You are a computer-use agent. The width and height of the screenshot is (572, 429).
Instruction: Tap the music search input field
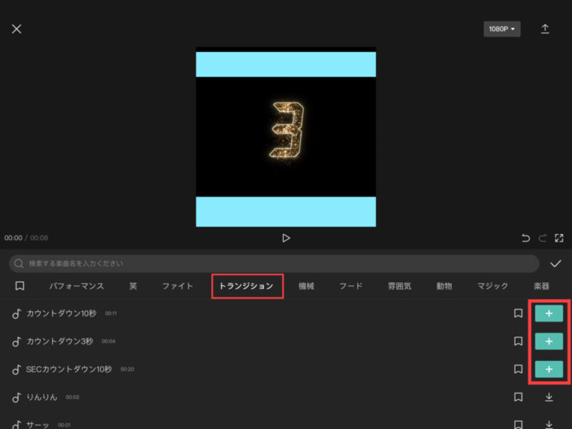(x=272, y=262)
